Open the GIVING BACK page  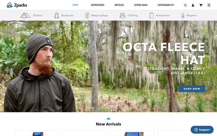(141, 5)
